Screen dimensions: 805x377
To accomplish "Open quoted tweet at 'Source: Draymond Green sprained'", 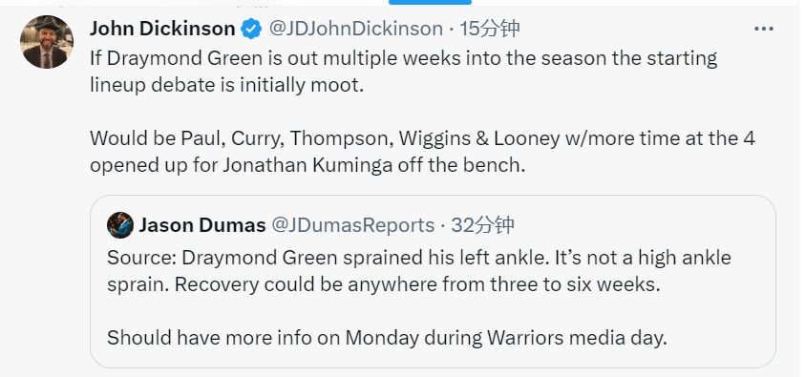I will [419, 258].
